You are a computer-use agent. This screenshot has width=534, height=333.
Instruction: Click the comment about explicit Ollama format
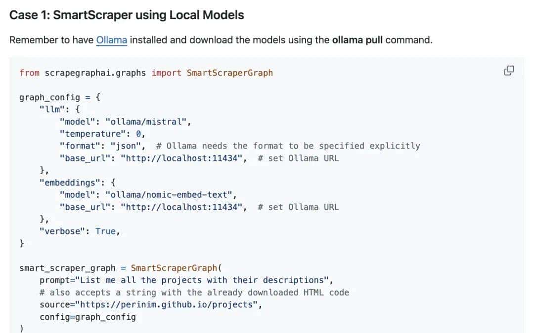pos(288,146)
